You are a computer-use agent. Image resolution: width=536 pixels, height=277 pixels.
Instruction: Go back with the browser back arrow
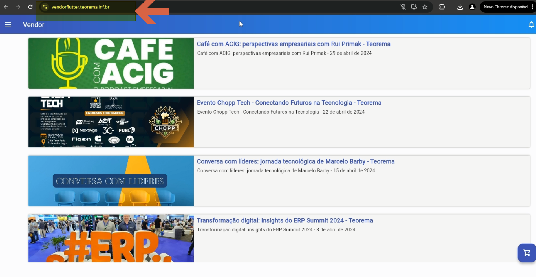(6, 7)
